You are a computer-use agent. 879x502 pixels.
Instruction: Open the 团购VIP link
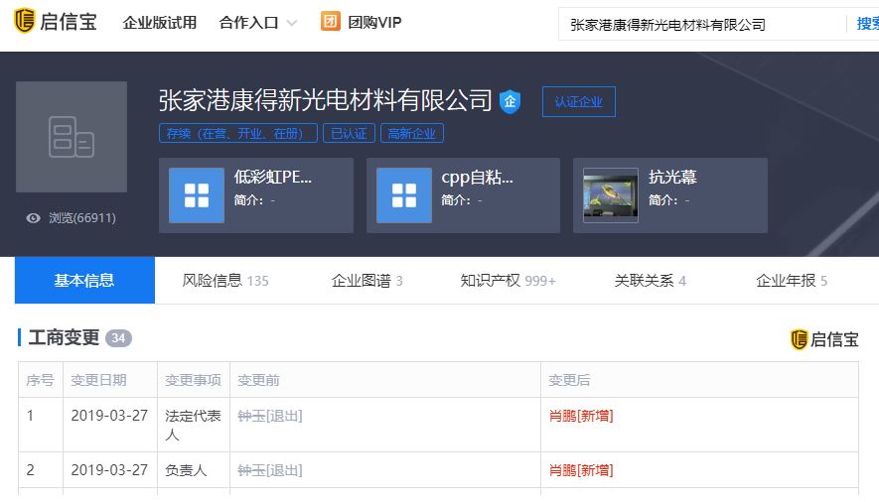point(374,23)
